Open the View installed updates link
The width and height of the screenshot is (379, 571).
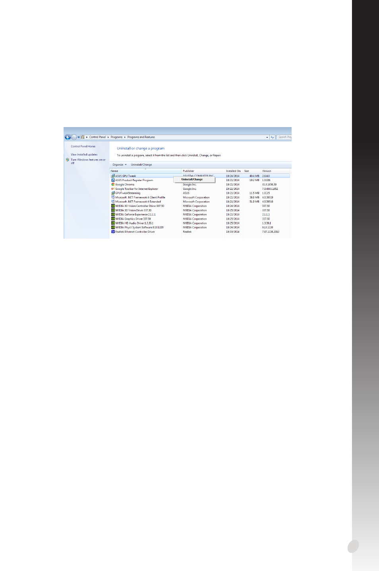[84, 154]
